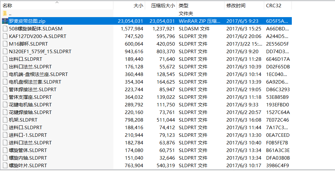Select the file name 管体支撑座.SLDPRT

30,97
